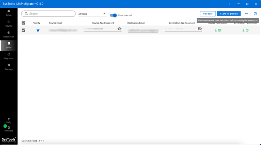Screen dimensions: 261x145
Task: Go to the Source sidebar item
Action: click(x=9, y=24)
